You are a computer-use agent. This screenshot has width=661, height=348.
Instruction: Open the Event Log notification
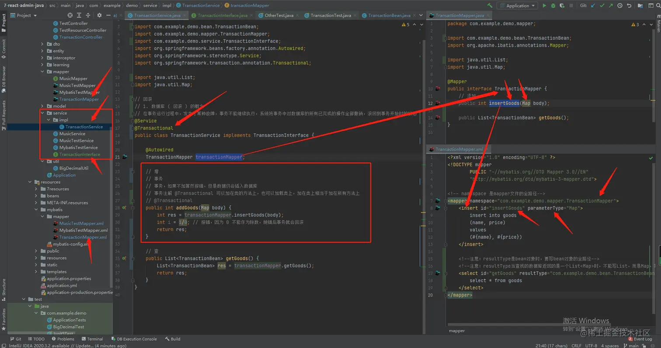(640, 339)
